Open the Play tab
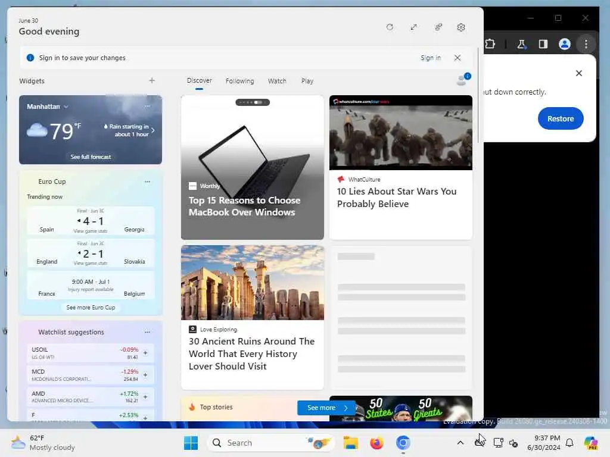 coord(307,81)
